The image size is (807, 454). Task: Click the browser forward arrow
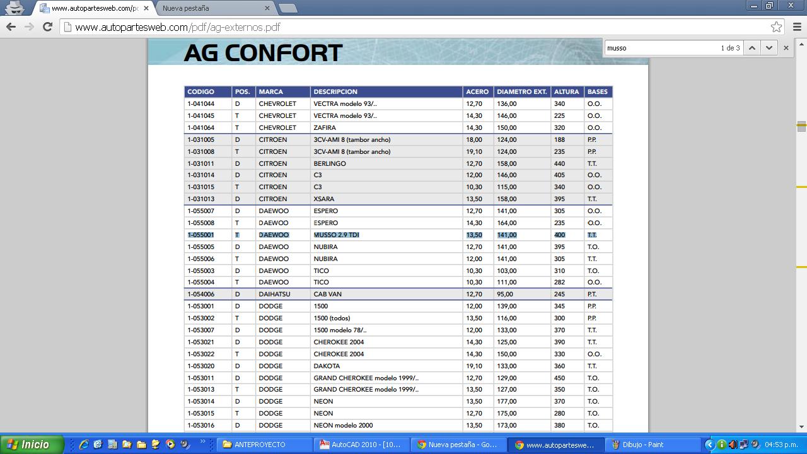tap(29, 27)
